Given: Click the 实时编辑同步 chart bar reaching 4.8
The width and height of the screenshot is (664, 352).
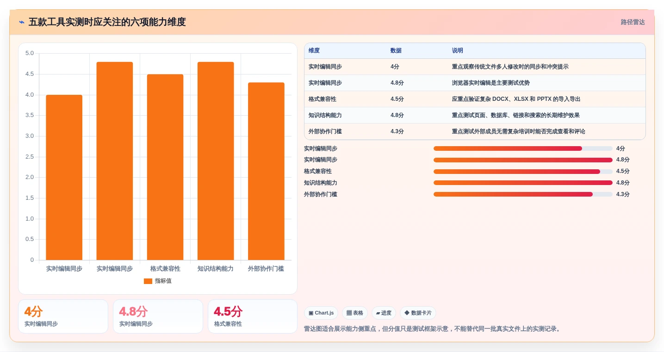Looking at the screenshot, I should pyautogui.click(x=115, y=161).
